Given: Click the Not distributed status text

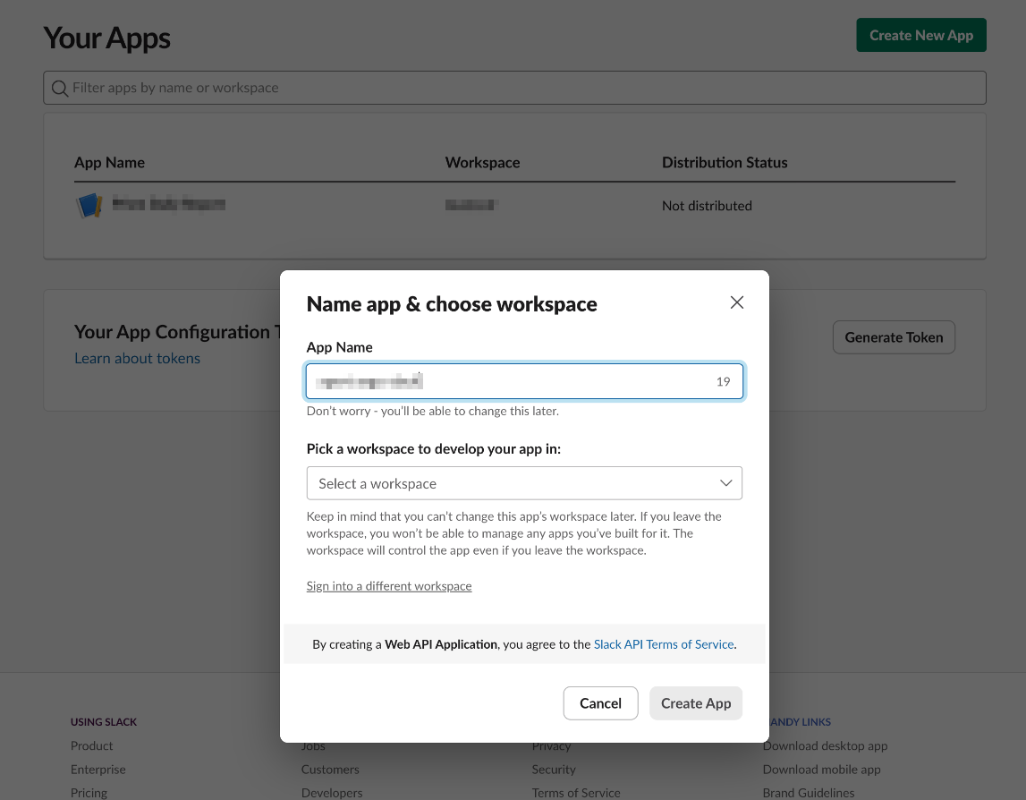Looking at the screenshot, I should (707, 206).
